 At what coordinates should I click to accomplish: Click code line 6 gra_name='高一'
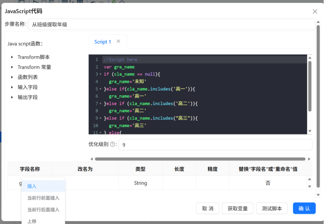point(128,96)
